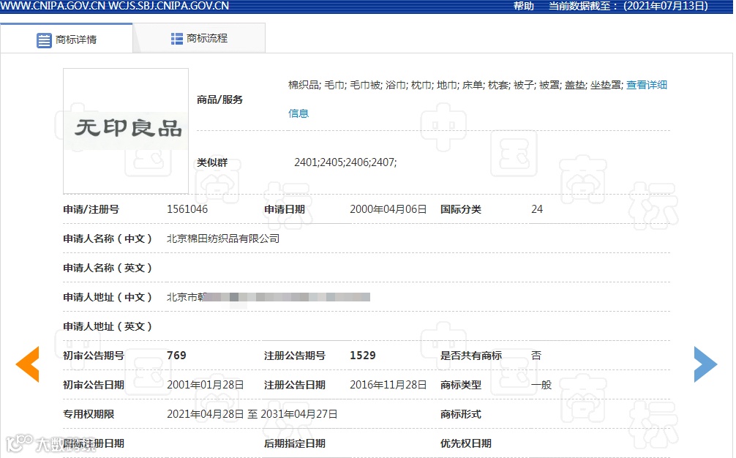This screenshot has height=458, width=736.
Task: Click preliminary announcement date 2001年01月28日
Action: pyautogui.click(x=206, y=385)
